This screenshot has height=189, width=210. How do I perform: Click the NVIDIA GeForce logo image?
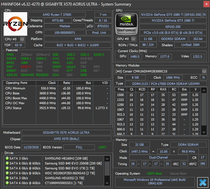(126, 24)
